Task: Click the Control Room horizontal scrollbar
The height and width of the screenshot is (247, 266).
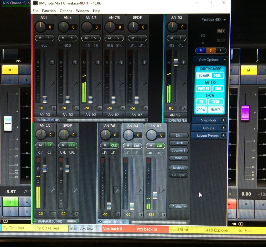Action: (159, 222)
